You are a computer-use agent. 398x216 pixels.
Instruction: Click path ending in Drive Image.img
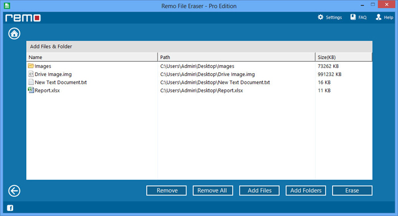(x=208, y=74)
